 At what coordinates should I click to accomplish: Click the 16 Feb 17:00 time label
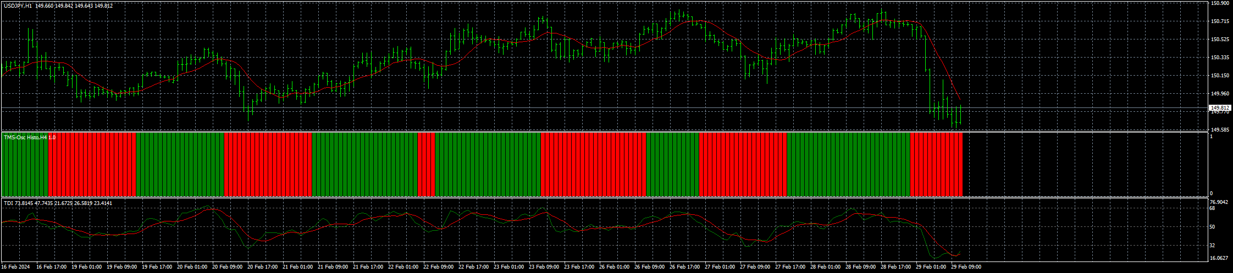click(51, 268)
